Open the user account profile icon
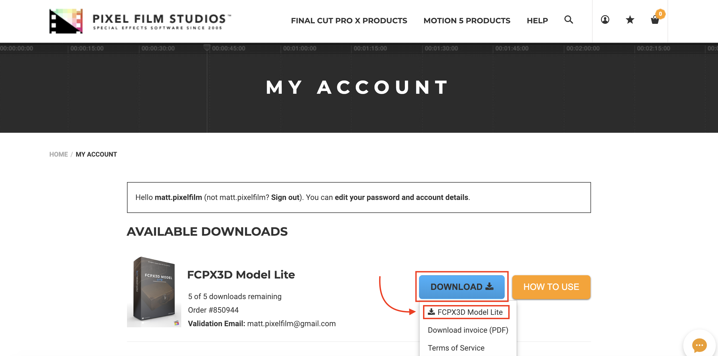 [x=605, y=20]
